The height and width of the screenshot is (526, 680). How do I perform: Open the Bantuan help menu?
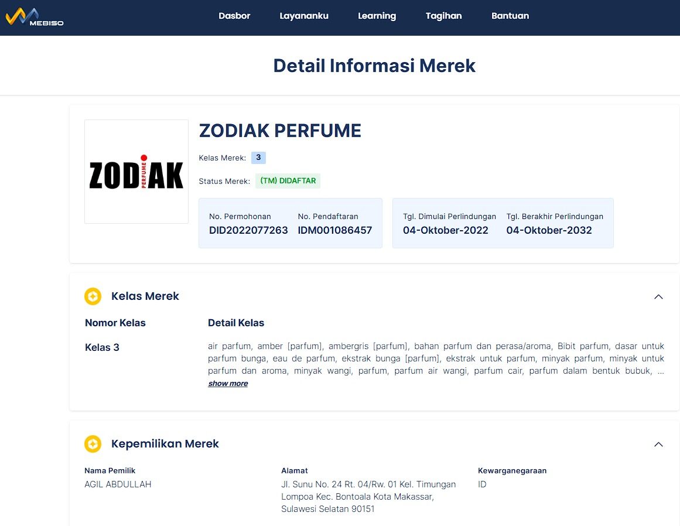click(510, 16)
